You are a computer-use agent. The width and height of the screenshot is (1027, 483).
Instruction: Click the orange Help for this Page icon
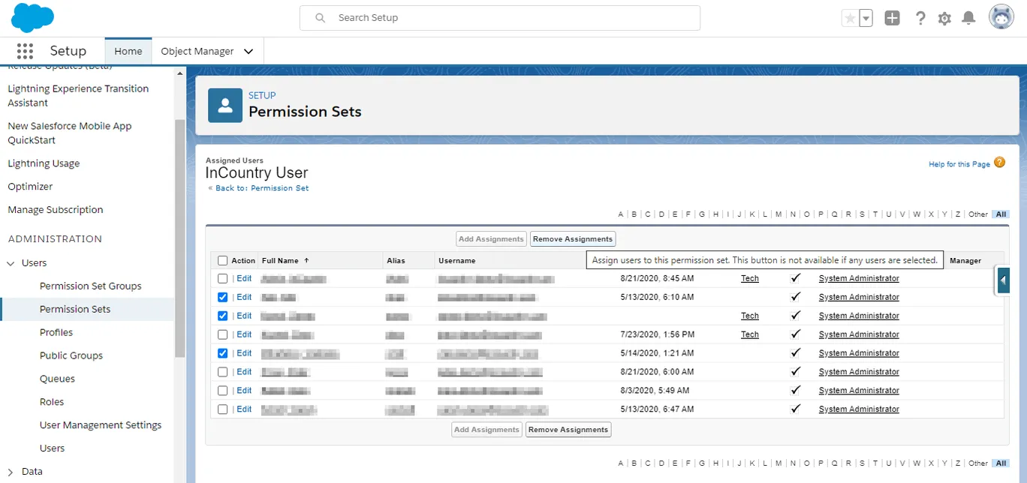999,162
